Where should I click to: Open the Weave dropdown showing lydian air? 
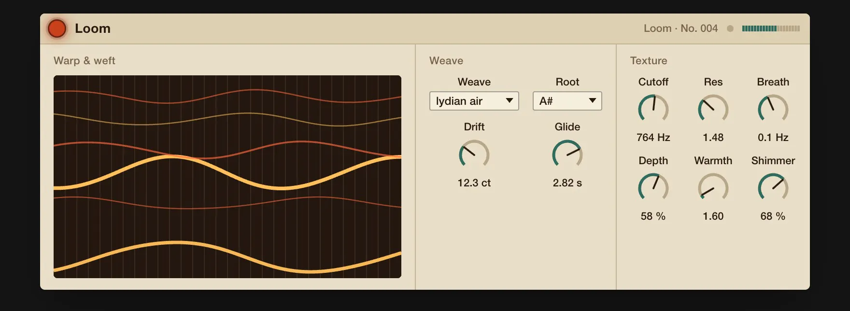point(474,101)
